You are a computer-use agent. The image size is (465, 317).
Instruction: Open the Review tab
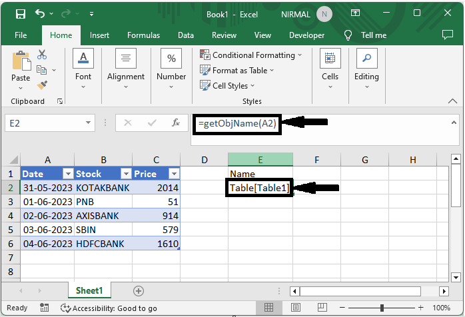coord(224,35)
